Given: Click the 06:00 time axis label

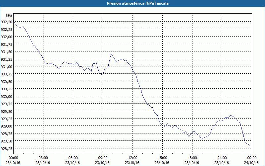Looking at the screenshot, I should pyautogui.click(x=73, y=158).
